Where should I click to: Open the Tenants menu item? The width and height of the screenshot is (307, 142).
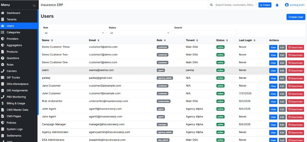coord(19,19)
